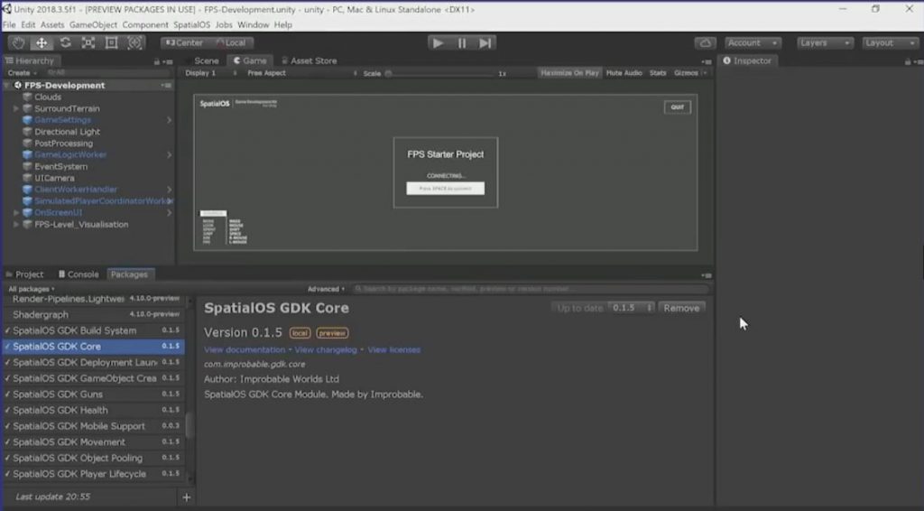Select the Hand tool
This screenshot has width=924, height=511.
pos(18,43)
